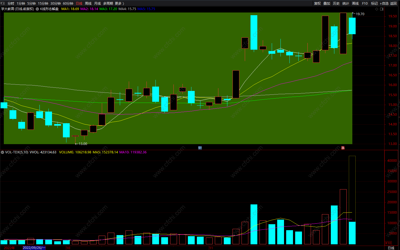This screenshot has width=400, height=250.
Task: Activate the 画线 drawing tools button
Action: [355, 4]
